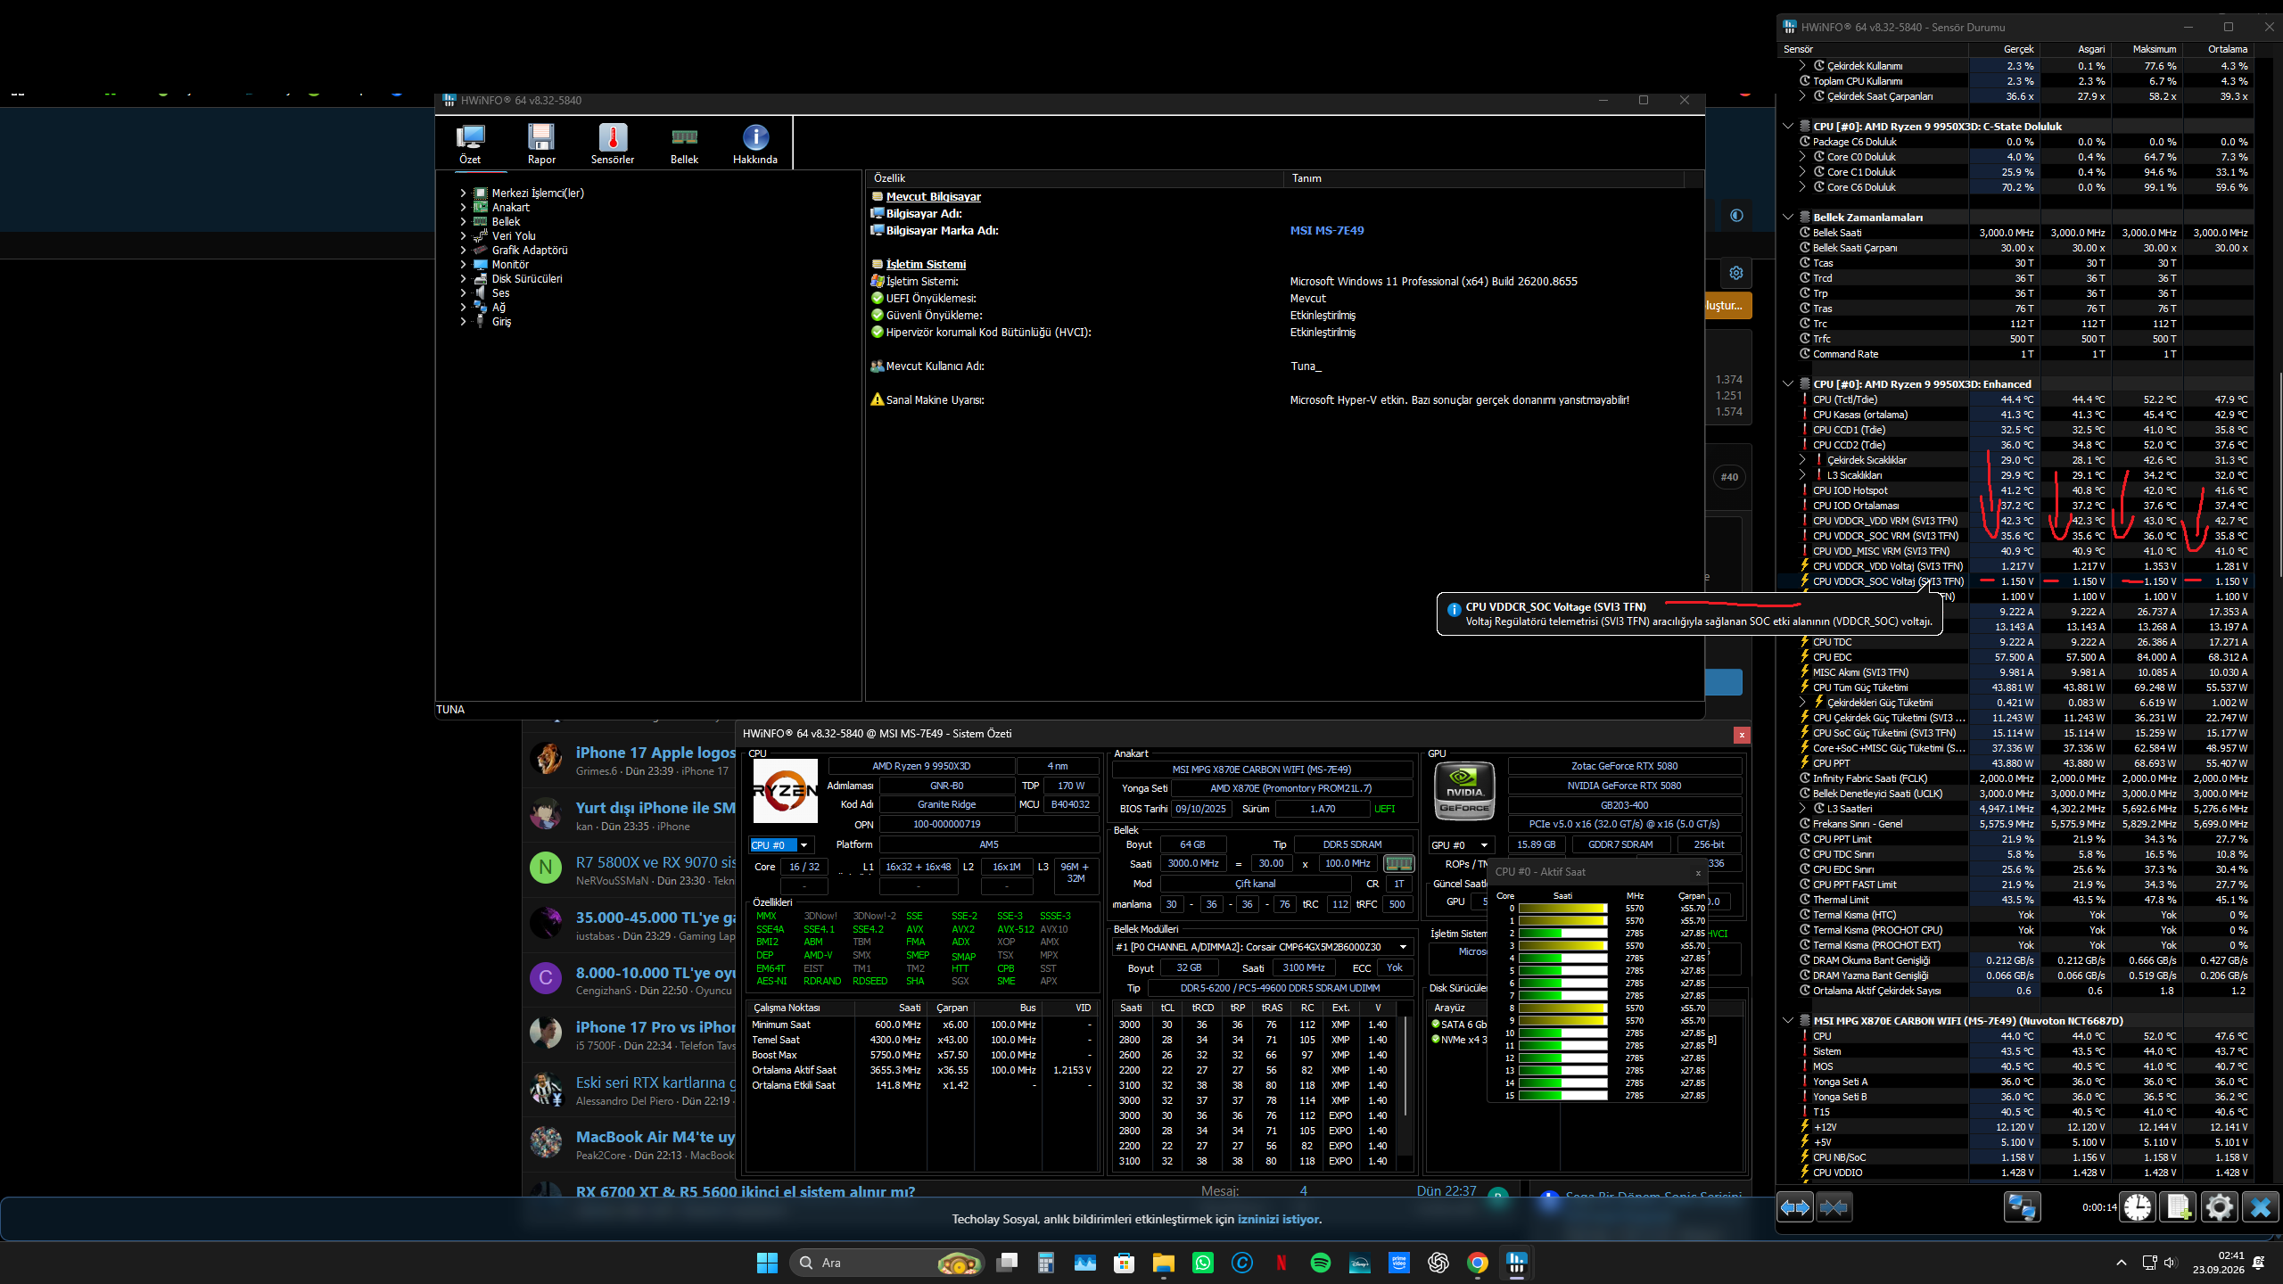Show hidden system tray icons
The image size is (2283, 1284).
tap(2122, 1263)
